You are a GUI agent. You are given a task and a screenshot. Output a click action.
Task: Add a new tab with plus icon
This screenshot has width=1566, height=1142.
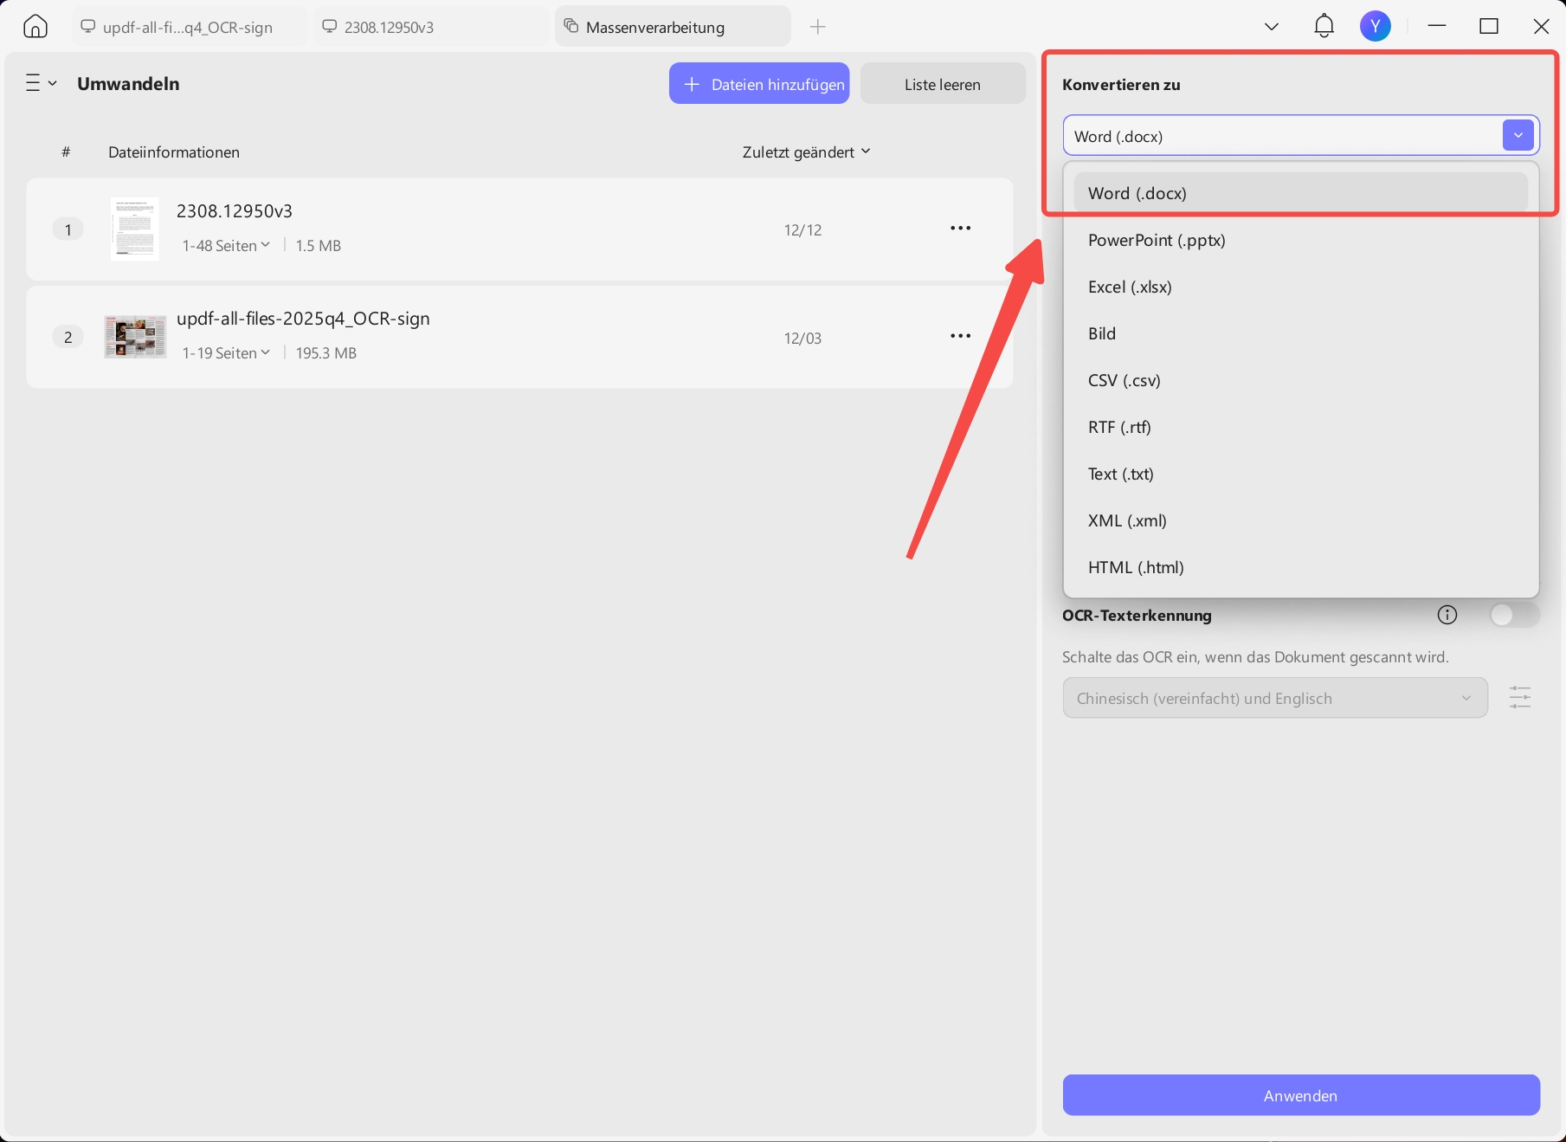point(817,27)
